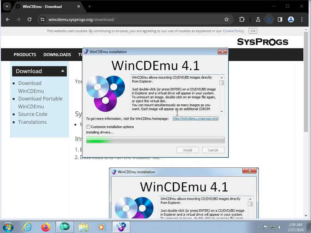Open Action Center flag icon
The width and height of the screenshot is (311, 233).
[x=265, y=227]
